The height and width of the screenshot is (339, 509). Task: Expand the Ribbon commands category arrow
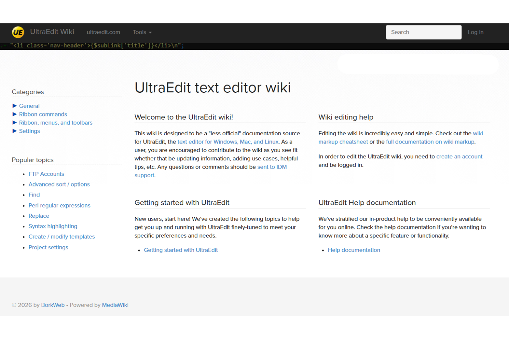(14, 114)
